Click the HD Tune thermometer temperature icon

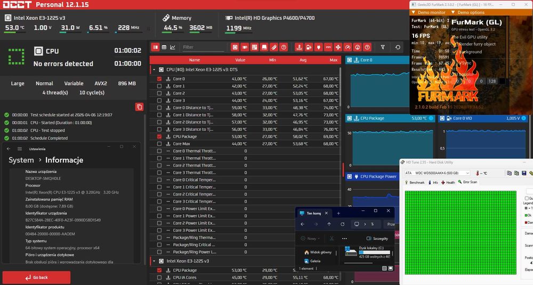(477, 173)
